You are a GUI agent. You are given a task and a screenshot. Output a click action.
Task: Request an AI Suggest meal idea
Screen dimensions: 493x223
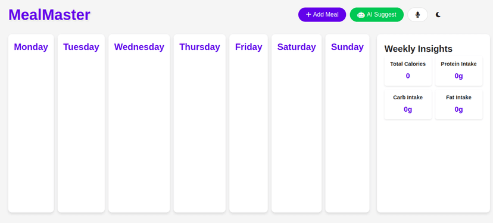[x=377, y=14]
